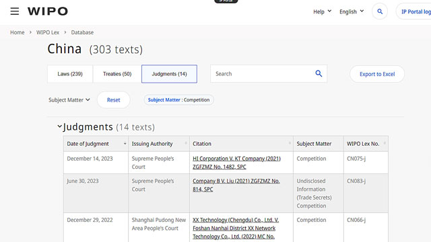Collapse the Judgments section chevron
Viewport: 431px width, 242px height.
pos(60,126)
